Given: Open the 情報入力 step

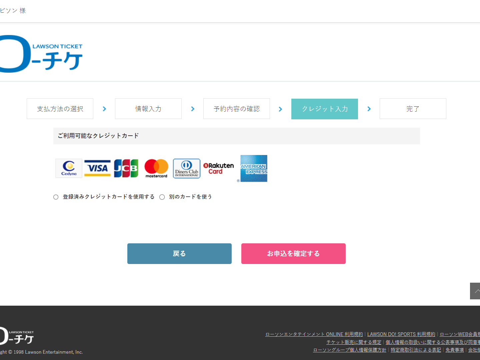Looking at the screenshot, I should point(148,109).
